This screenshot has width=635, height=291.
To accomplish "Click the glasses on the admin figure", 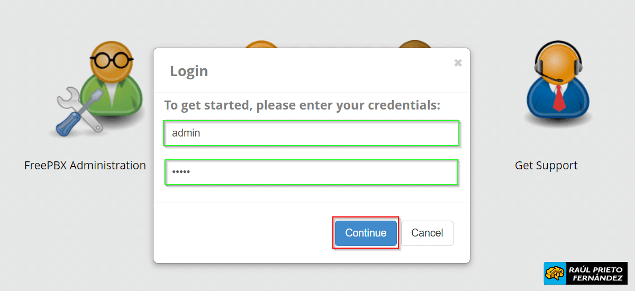I will 111,59.
